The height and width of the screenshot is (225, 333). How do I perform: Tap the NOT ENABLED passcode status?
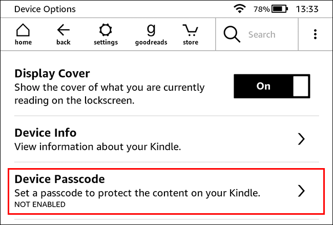(x=40, y=204)
